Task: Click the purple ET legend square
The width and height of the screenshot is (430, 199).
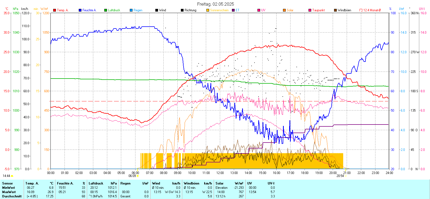Action: pos(233,10)
